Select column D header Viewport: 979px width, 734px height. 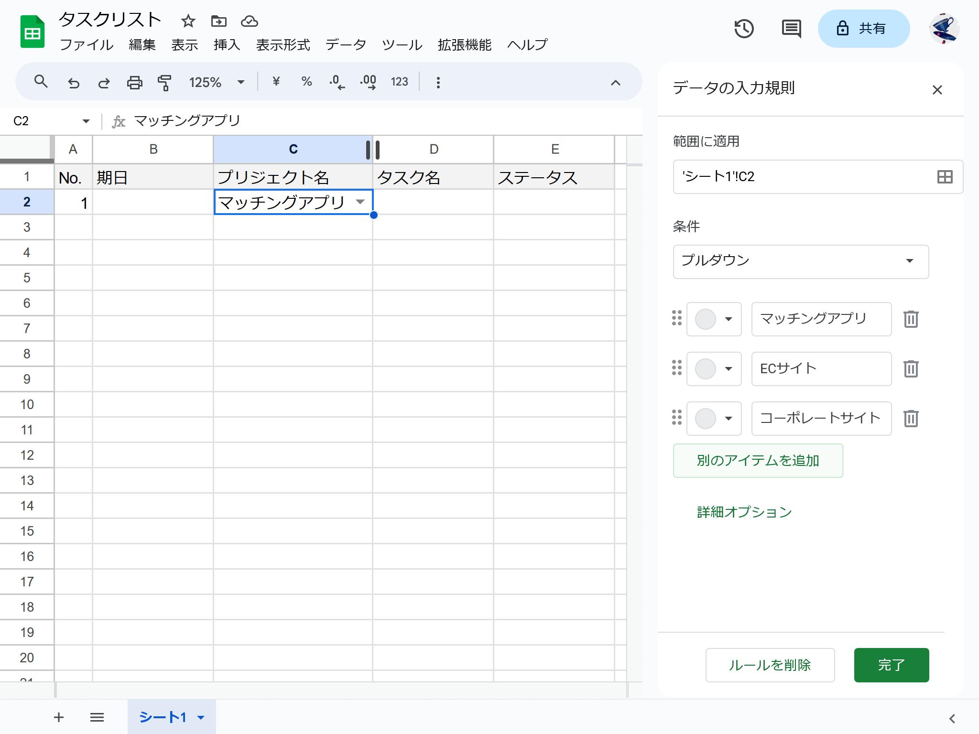click(x=434, y=149)
